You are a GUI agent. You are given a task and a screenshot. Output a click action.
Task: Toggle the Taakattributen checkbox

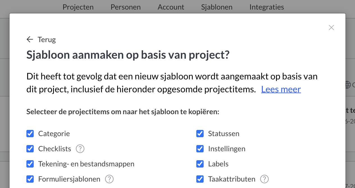[x=200, y=179]
